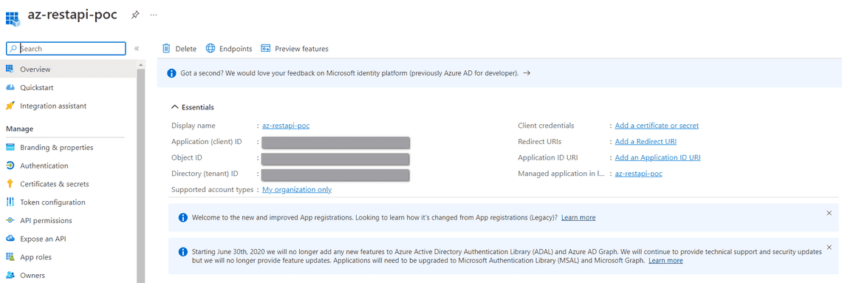Viewport: 842px width, 283px height.
Task: Click Add a Redirect URI link
Action: tap(646, 142)
